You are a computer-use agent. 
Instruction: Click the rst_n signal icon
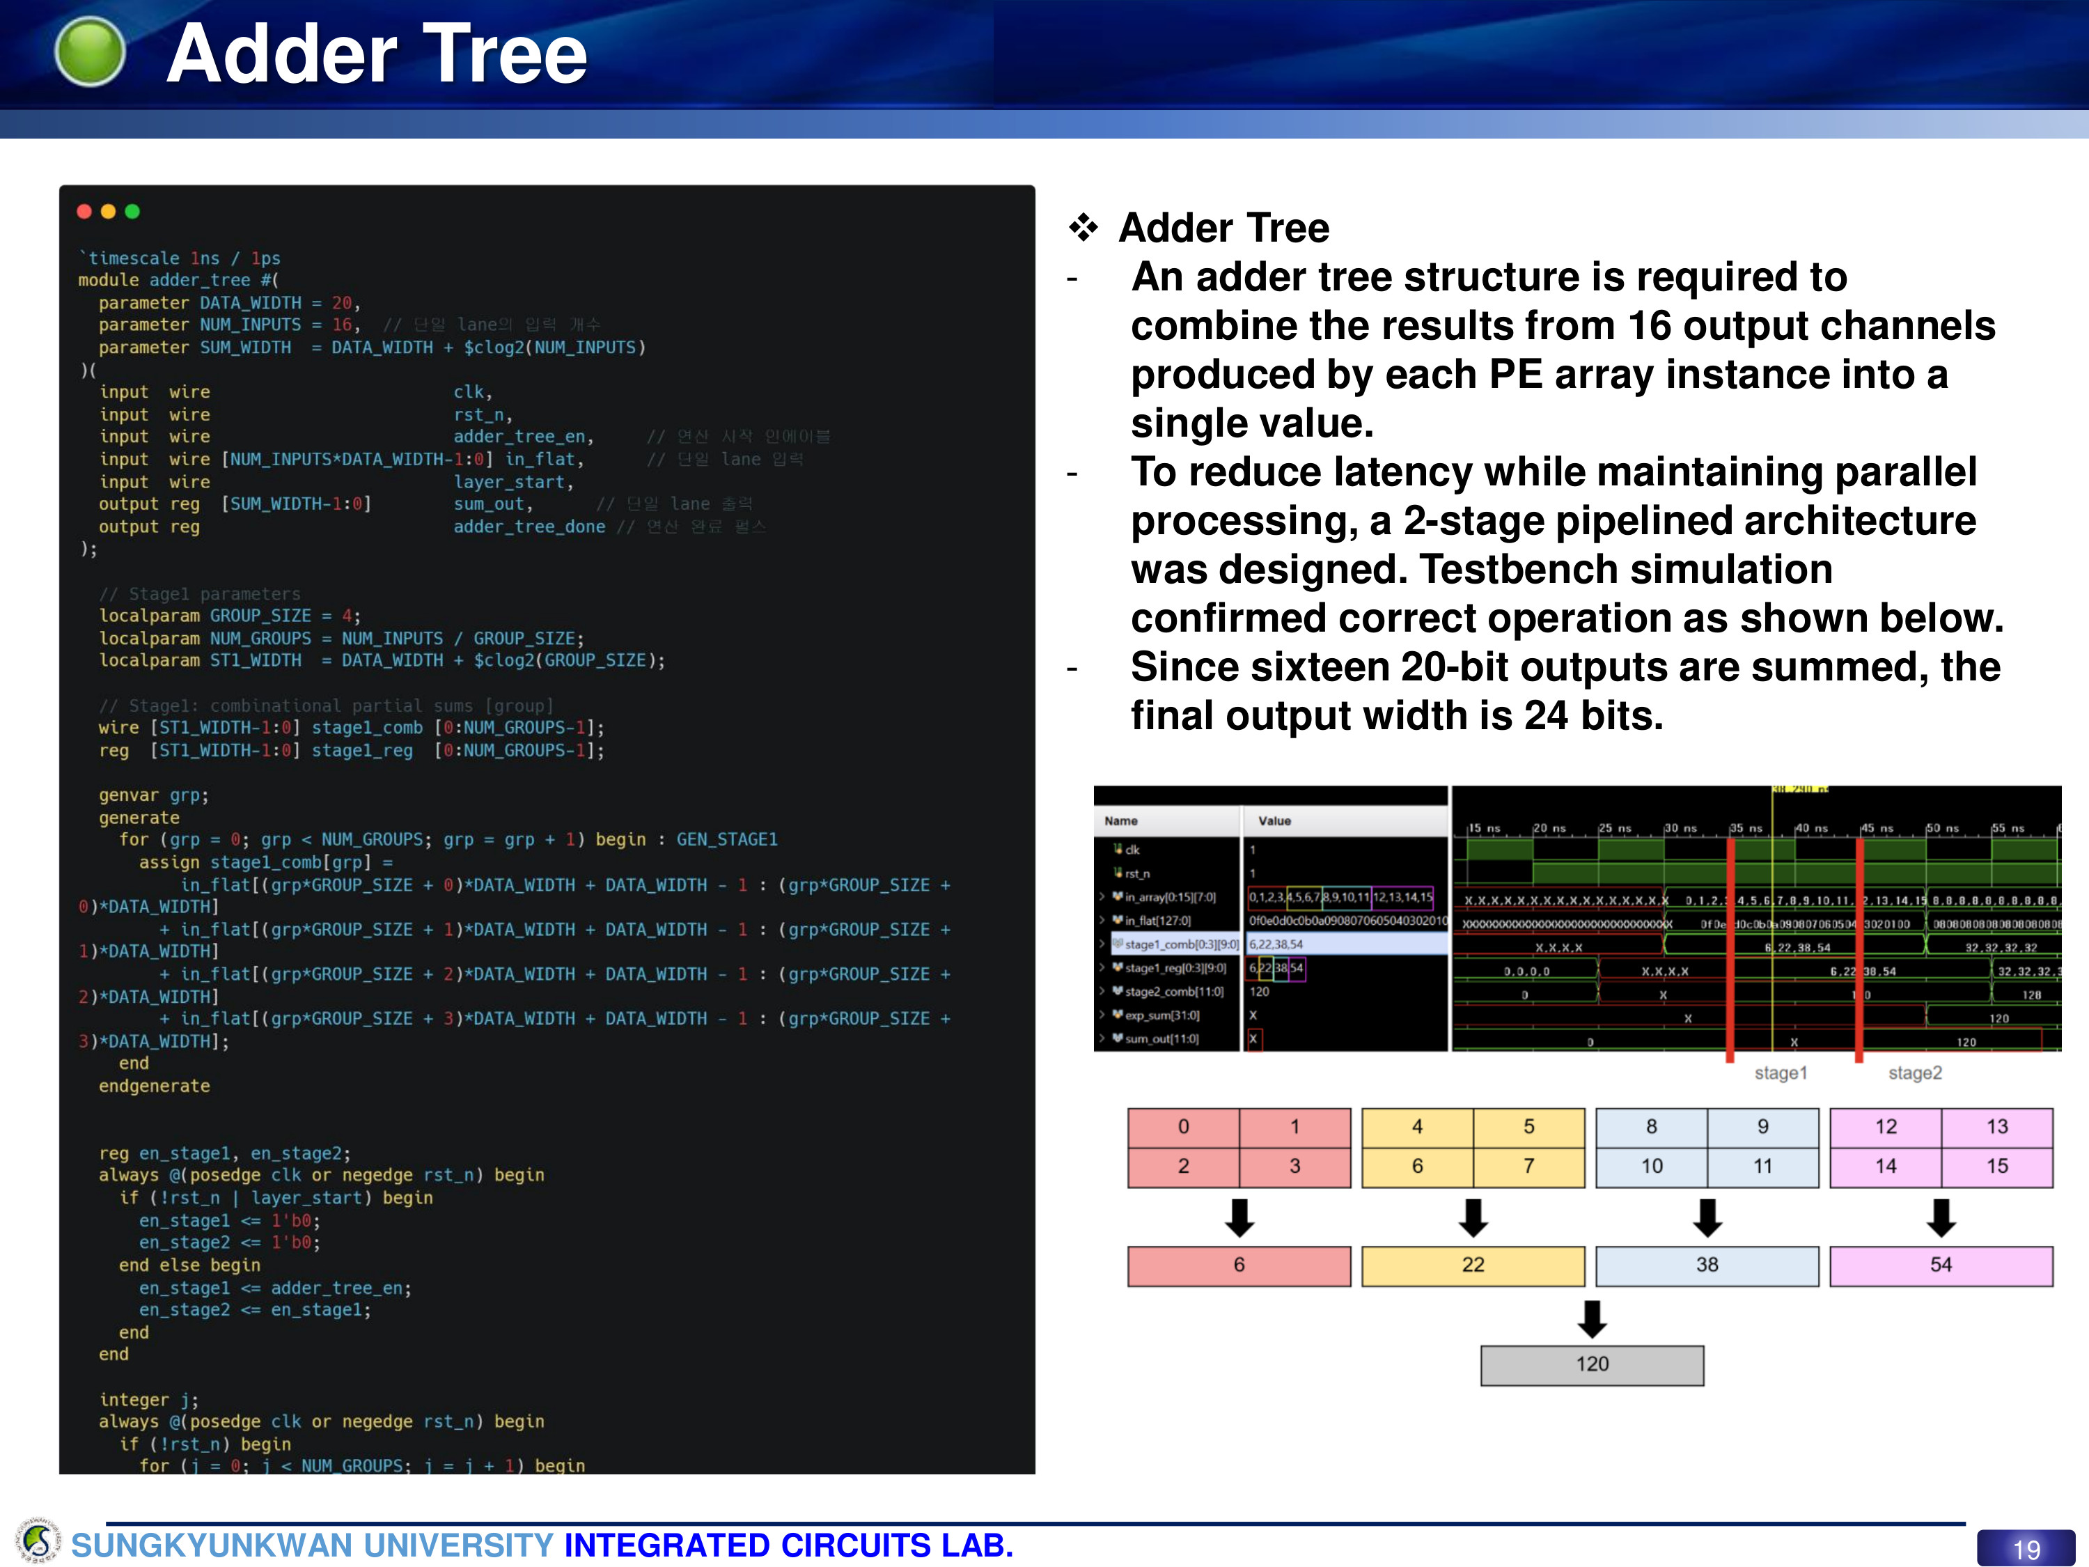[1117, 873]
